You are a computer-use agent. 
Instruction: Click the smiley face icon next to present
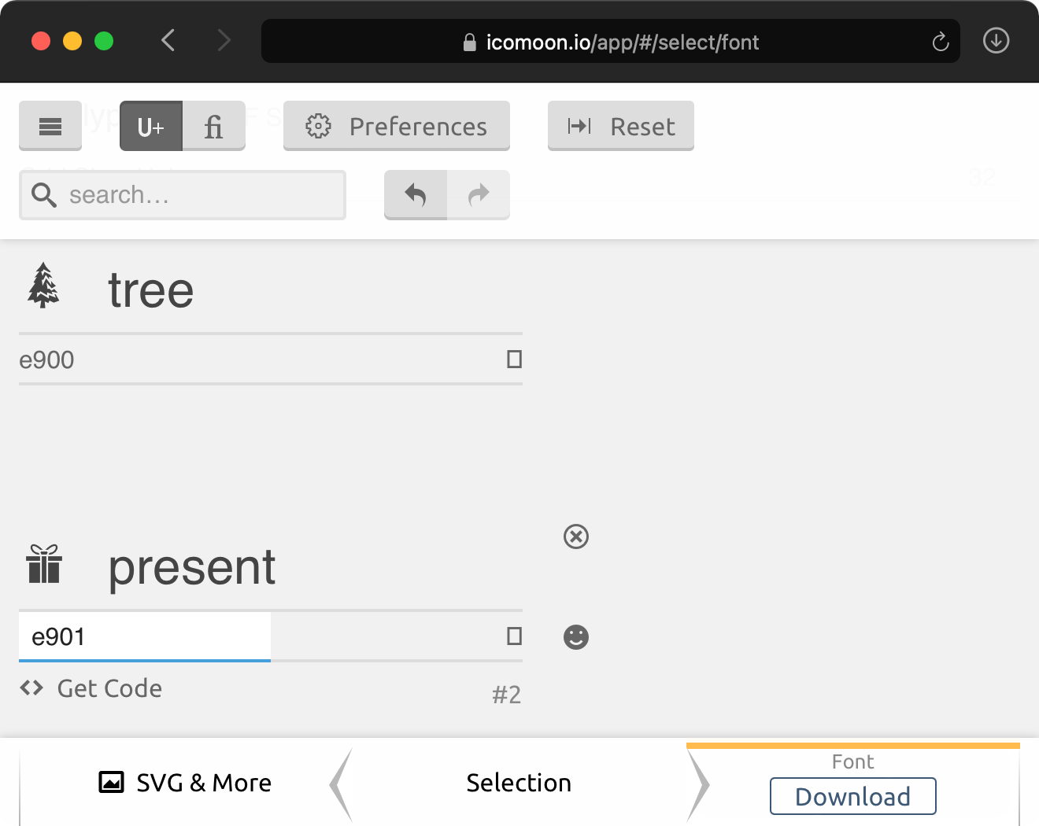(576, 637)
